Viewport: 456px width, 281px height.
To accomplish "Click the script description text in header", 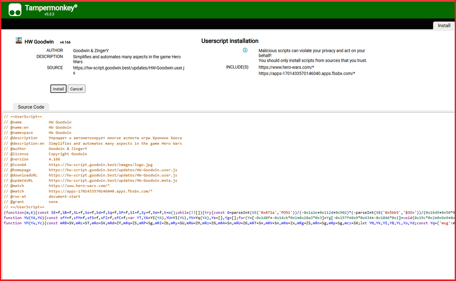I will (x=127, y=59).
